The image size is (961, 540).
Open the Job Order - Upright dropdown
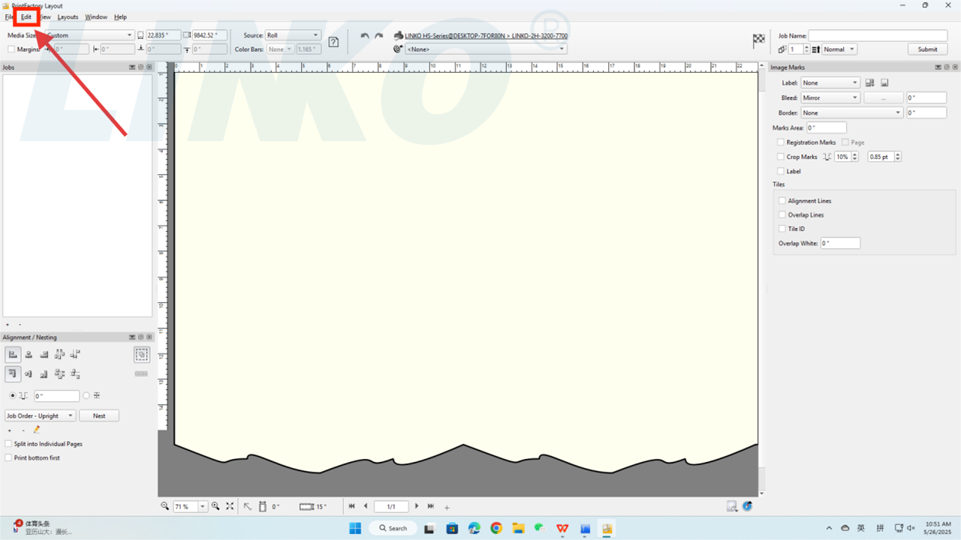(x=40, y=415)
